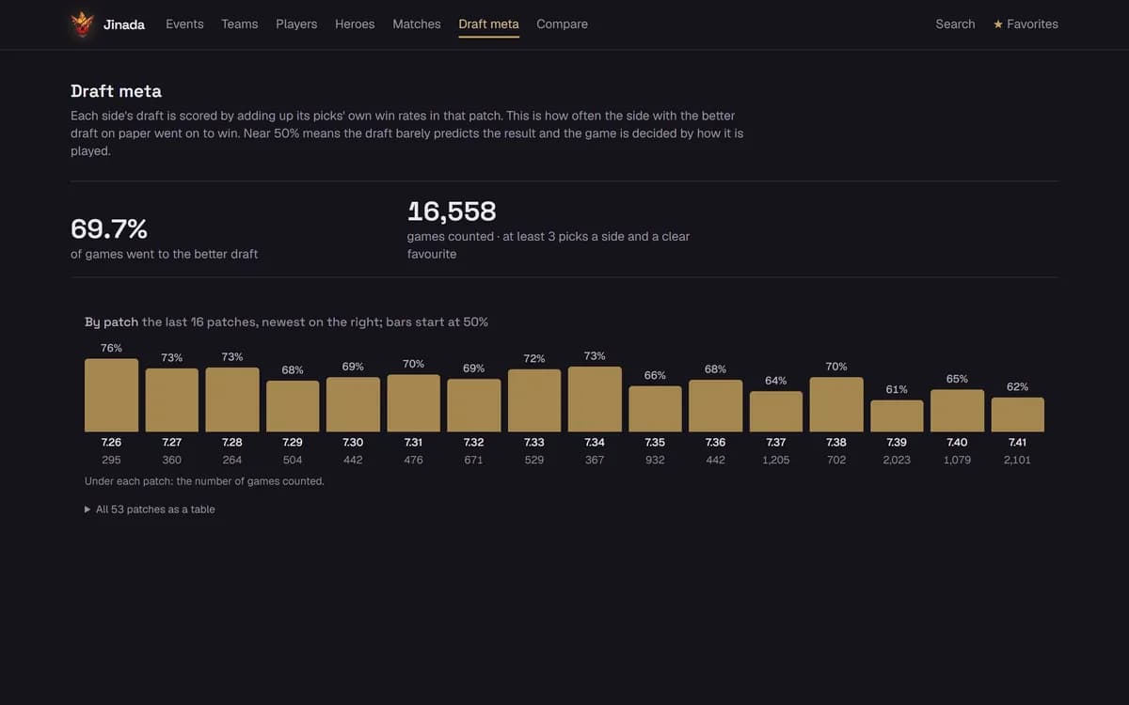Click the 671 games count
The height and width of the screenshot is (705, 1129).
pyautogui.click(x=474, y=460)
